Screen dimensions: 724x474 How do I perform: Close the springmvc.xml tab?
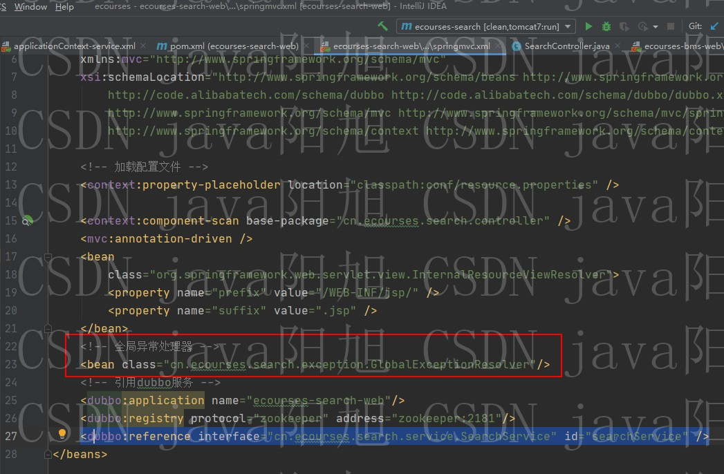tap(499, 46)
